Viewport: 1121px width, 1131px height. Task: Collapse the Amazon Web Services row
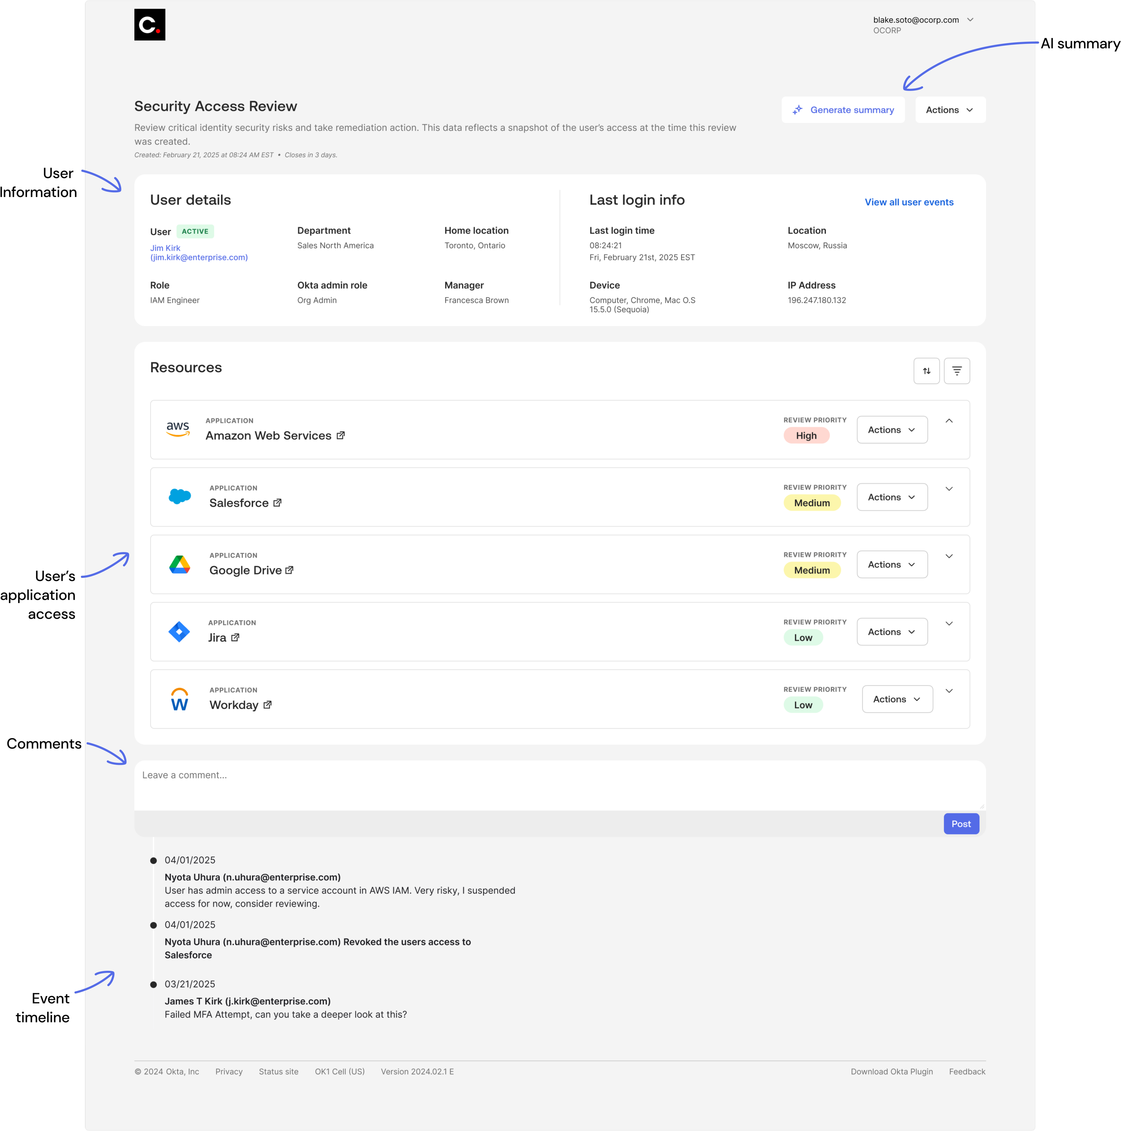point(949,421)
